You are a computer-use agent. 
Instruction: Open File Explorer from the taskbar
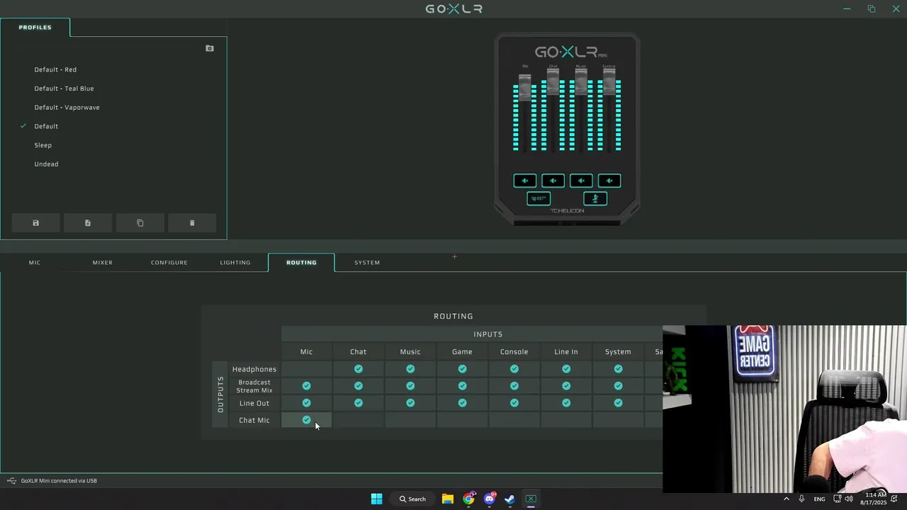pos(448,499)
